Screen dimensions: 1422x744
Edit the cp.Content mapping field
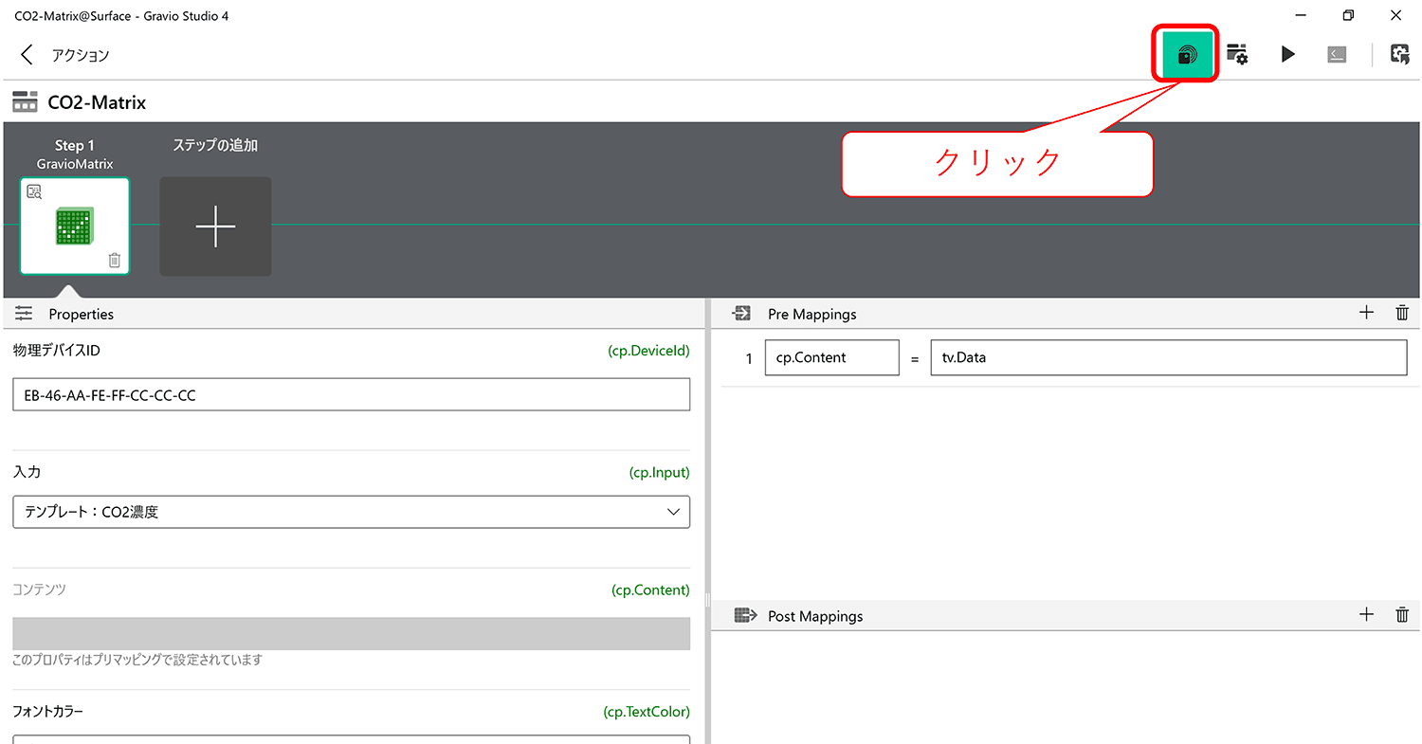pos(831,358)
